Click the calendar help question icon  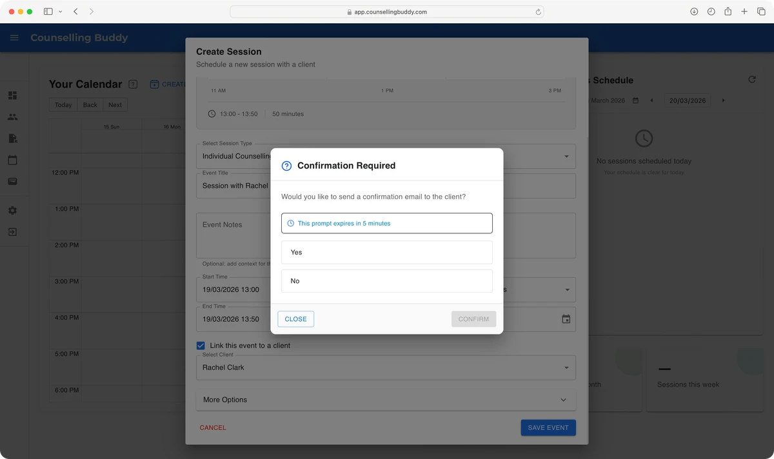point(133,84)
